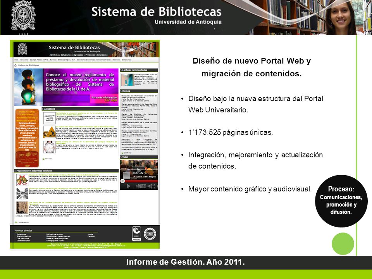Click the black Proceso: Comunicaciones circle
The width and height of the screenshot is (372, 279).
click(341, 201)
